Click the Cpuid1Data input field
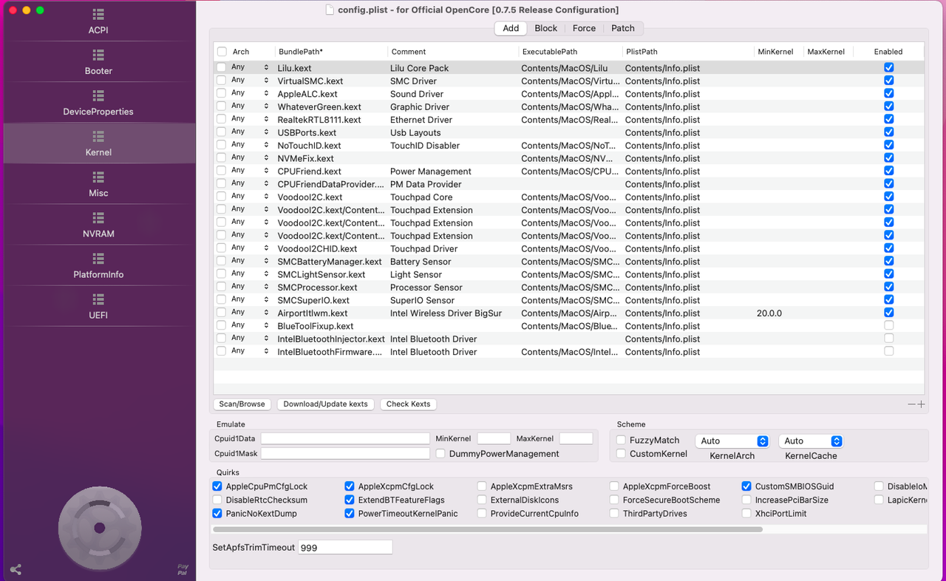Image resolution: width=946 pixels, height=581 pixels. click(x=345, y=439)
